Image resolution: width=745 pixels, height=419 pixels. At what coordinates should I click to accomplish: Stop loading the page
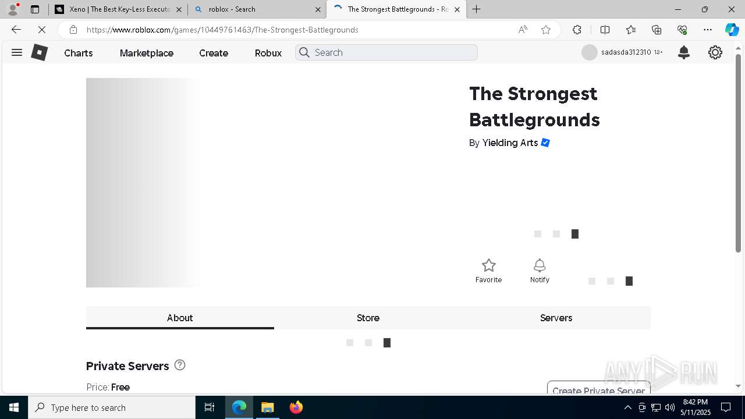[x=41, y=30]
